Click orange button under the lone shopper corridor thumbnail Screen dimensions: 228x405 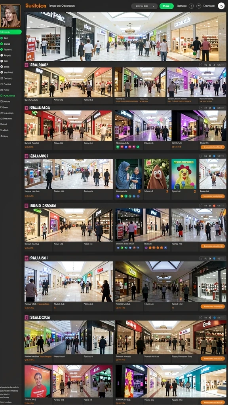coord(213,196)
